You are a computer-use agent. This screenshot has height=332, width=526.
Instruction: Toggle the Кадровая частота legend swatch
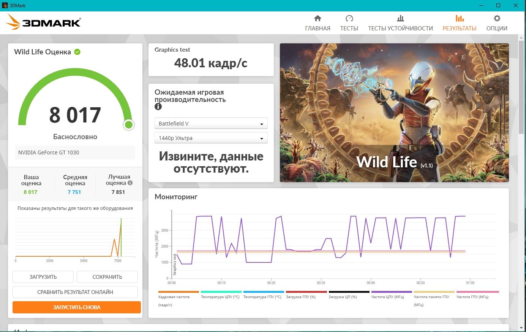178,292
